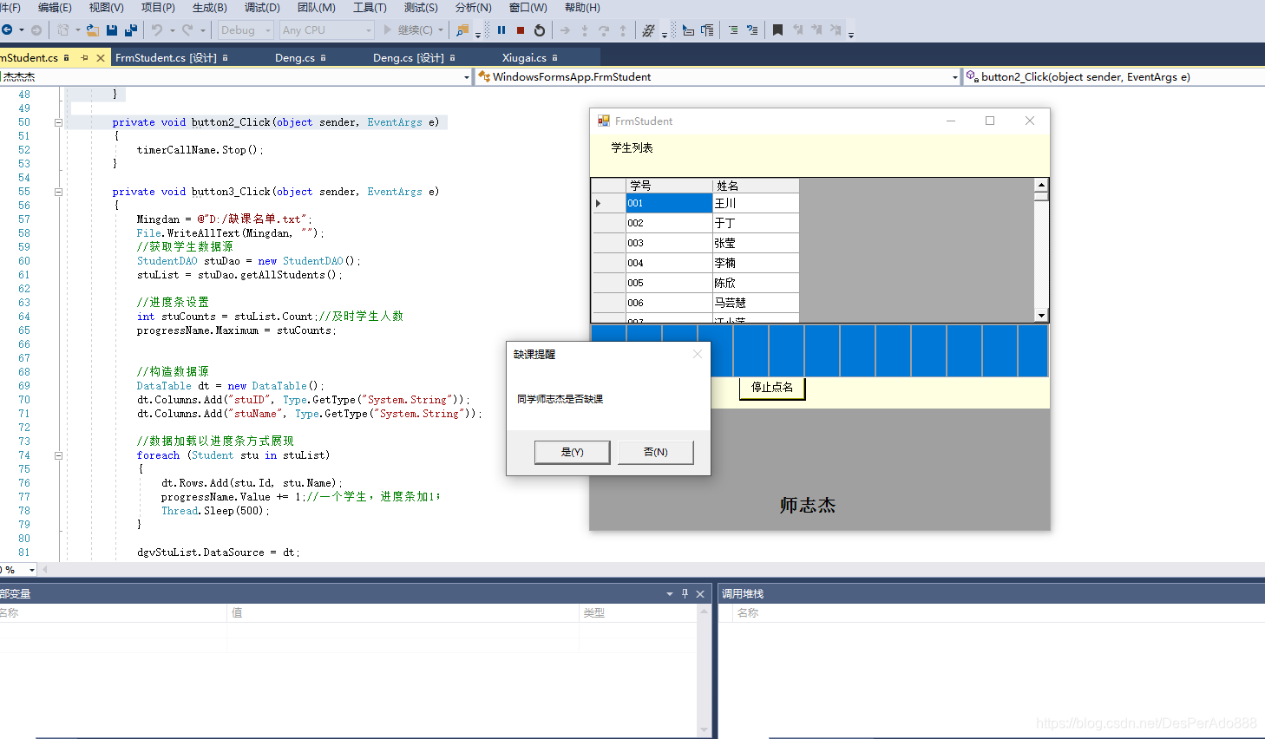The width and height of the screenshot is (1265, 739).
Task: Clear all bookmarks icon in toolbar
Action: (836, 30)
